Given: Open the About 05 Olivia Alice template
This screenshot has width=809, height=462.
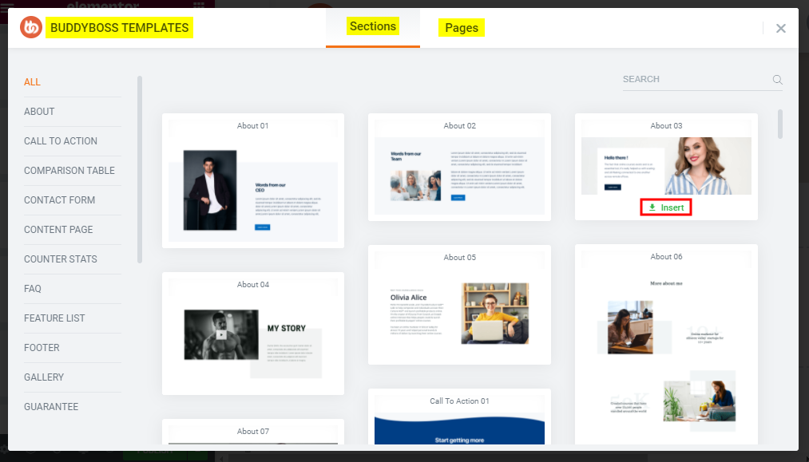Looking at the screenshot, I should pos(458,313).
